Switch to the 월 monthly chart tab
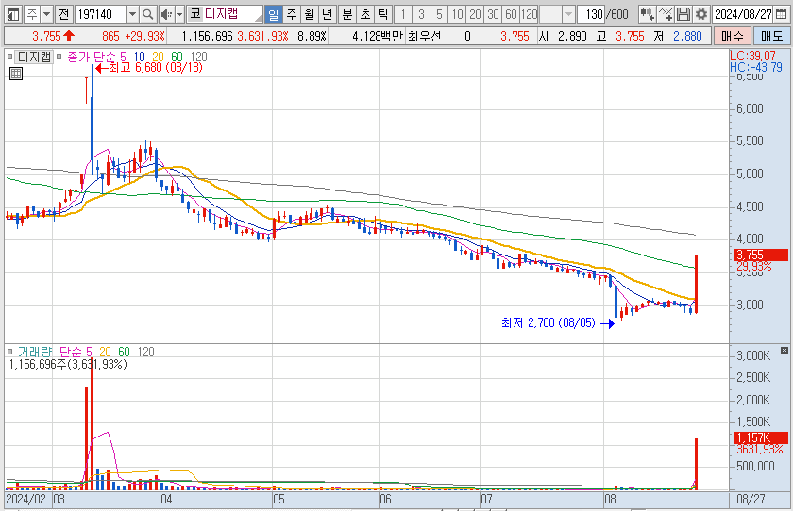The image size is (793, 511). [x=310, y=14]
